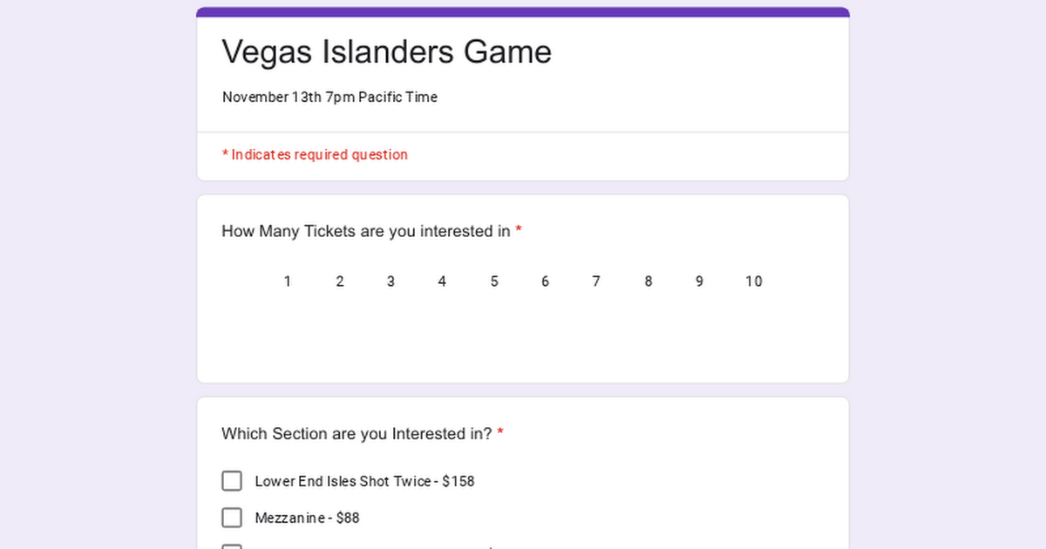1046x549 pixels.
Task: Click the Indicates required question notice
Action: coord(315,154)
